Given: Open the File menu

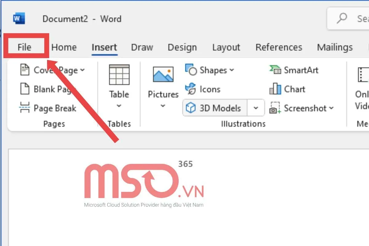Looking at the screenshot, I should (25, 47).
